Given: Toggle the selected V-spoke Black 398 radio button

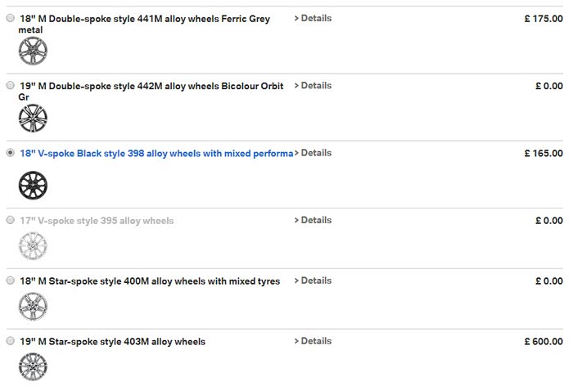Looking at the screenshot, I should point(11,153).
